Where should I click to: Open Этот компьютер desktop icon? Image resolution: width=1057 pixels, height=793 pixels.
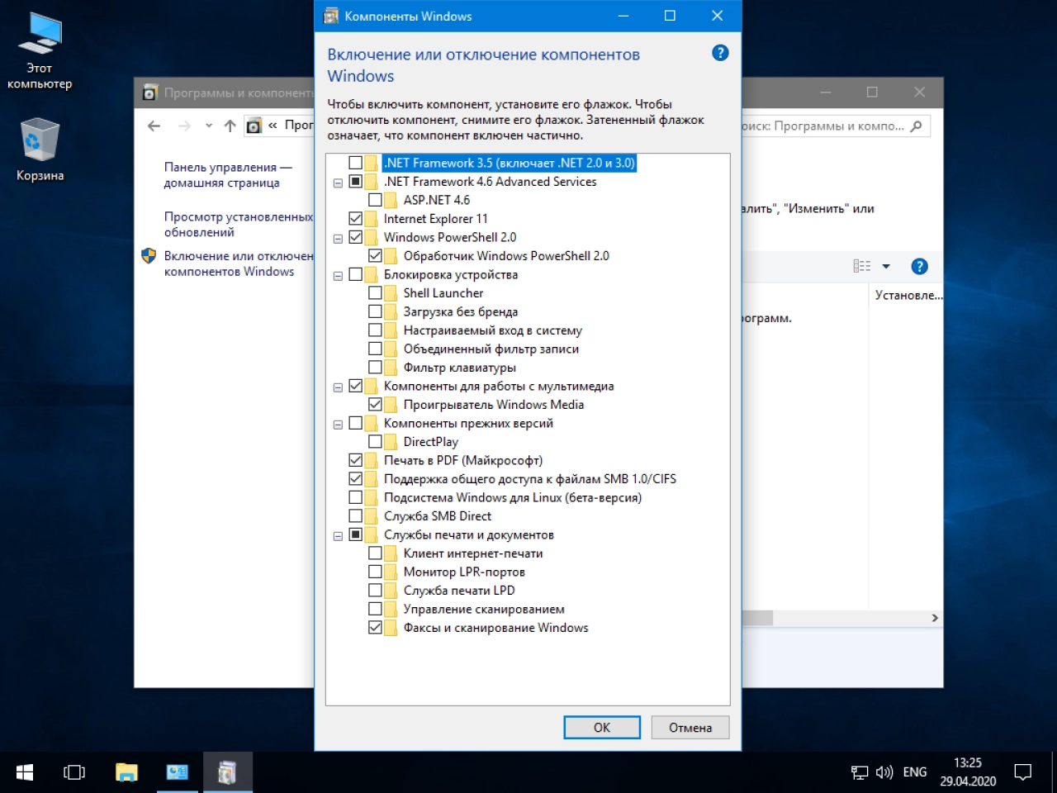coord(40,51)
